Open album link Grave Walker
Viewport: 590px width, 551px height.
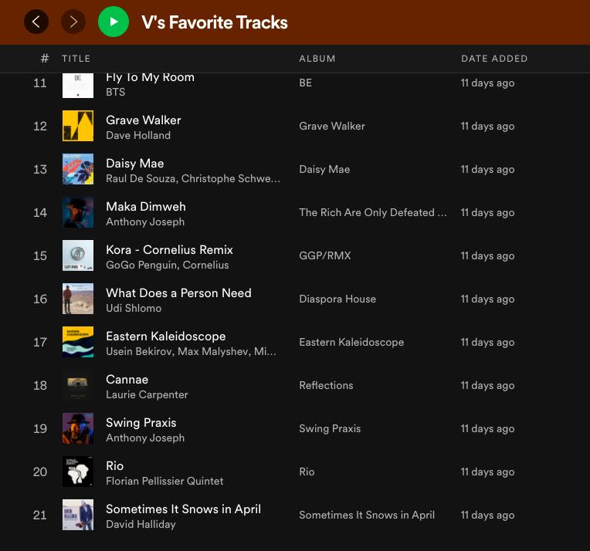[332, 126]
